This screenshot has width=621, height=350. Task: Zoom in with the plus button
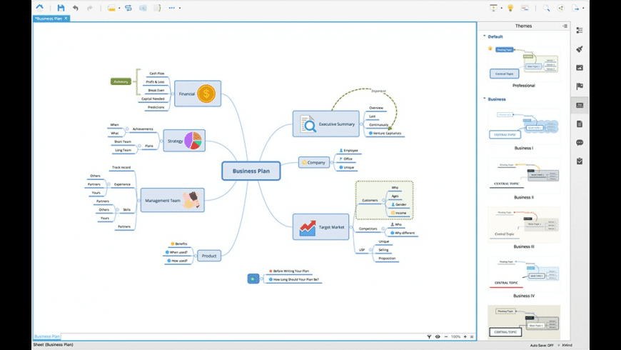[x=465, y=336]
